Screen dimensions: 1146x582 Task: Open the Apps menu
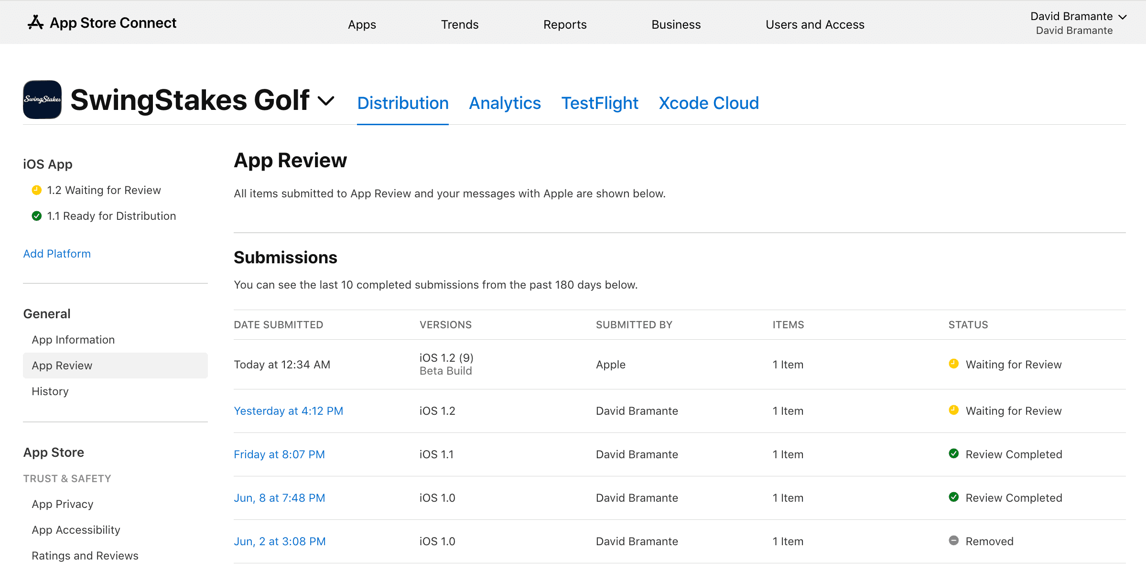362,24
